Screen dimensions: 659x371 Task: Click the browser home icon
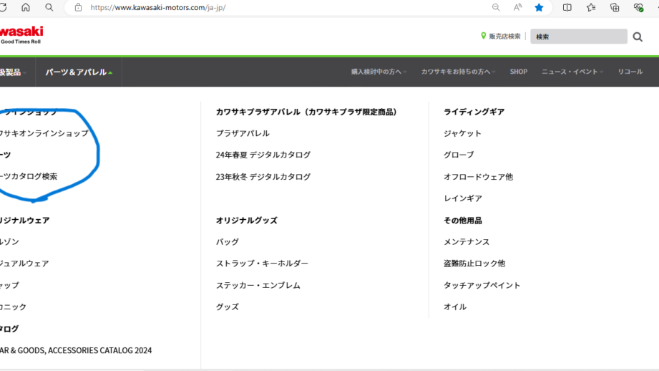[26, 7]
